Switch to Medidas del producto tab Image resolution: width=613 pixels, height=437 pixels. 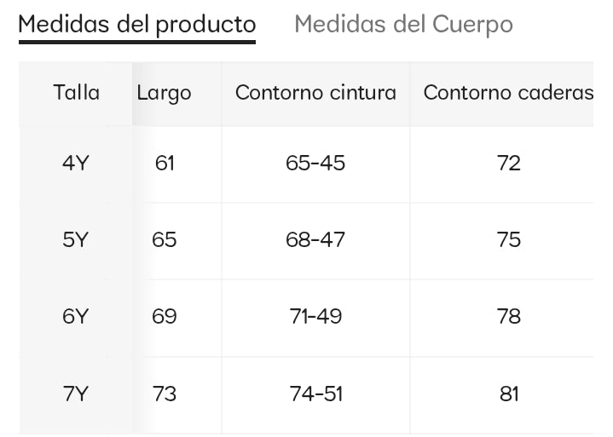136,24
